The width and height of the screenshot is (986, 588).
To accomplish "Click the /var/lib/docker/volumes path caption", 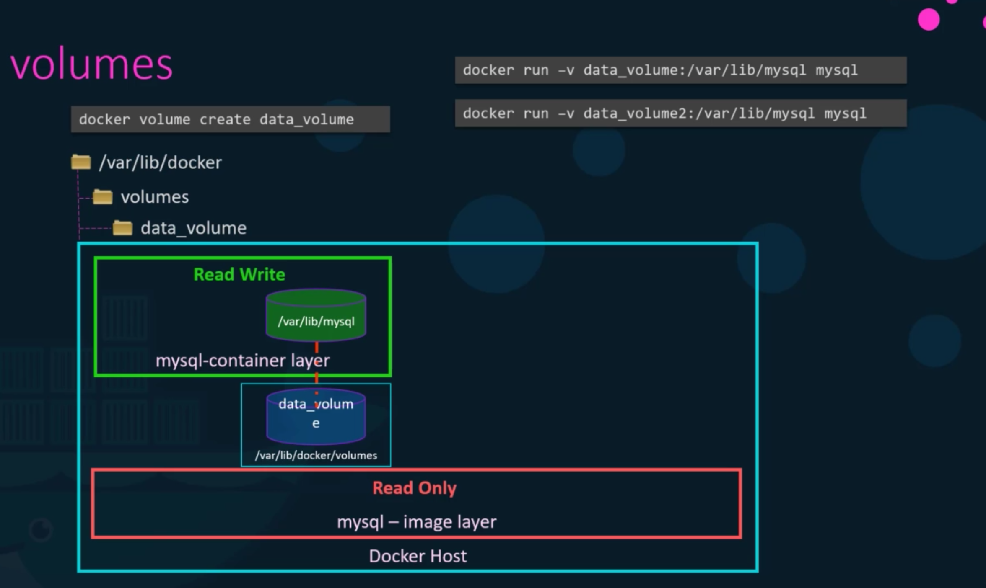I will [316, 455].
